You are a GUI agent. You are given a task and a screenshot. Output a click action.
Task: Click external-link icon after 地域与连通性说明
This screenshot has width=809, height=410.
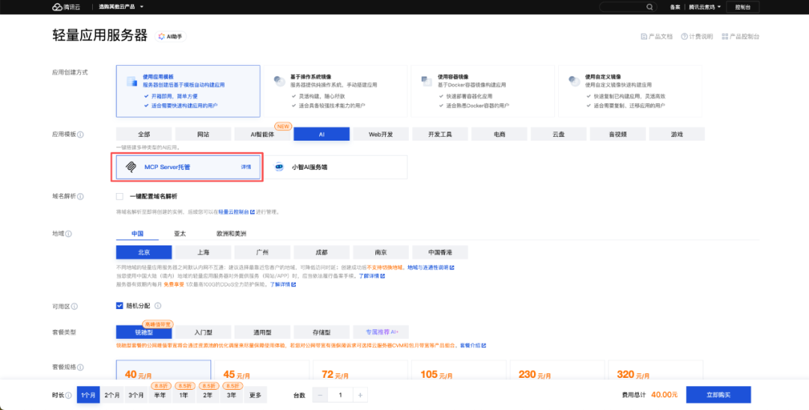point(452,268)
